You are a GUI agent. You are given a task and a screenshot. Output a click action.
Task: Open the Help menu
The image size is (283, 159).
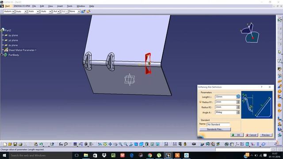[92, 6]
